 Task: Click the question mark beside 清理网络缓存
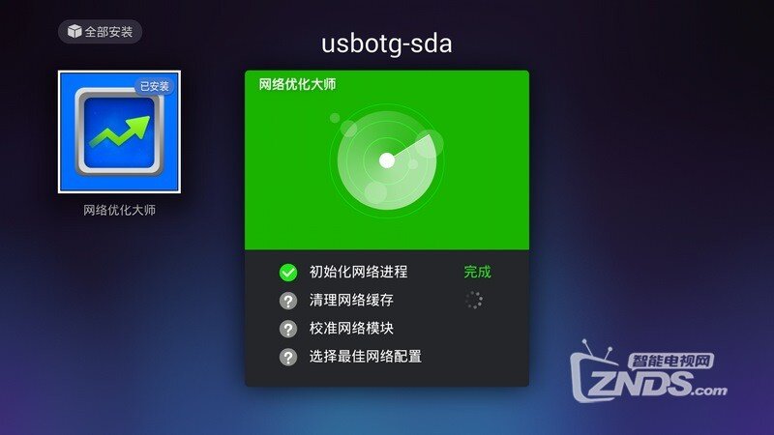pos(288,301)
